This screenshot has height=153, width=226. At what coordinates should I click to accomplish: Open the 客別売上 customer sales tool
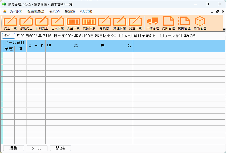tap(26, 23)
